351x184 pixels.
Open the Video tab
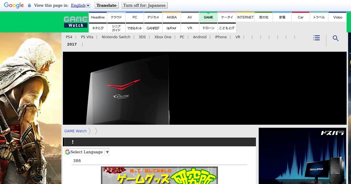click(x=338, y=17)
